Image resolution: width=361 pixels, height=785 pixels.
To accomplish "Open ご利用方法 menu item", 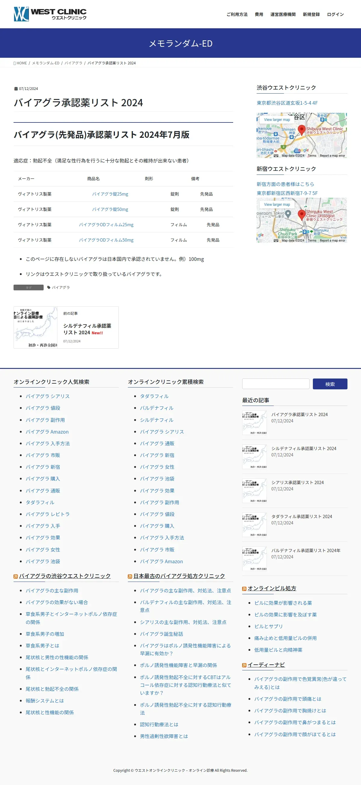I will tap(237, 14).
